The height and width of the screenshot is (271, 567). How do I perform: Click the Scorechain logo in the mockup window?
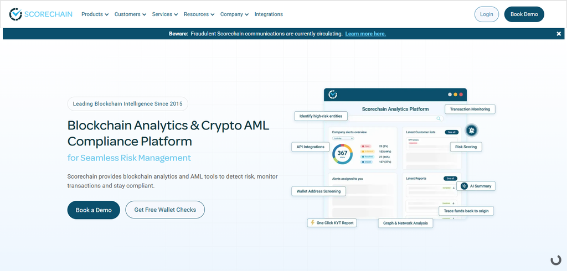(333, 95)
